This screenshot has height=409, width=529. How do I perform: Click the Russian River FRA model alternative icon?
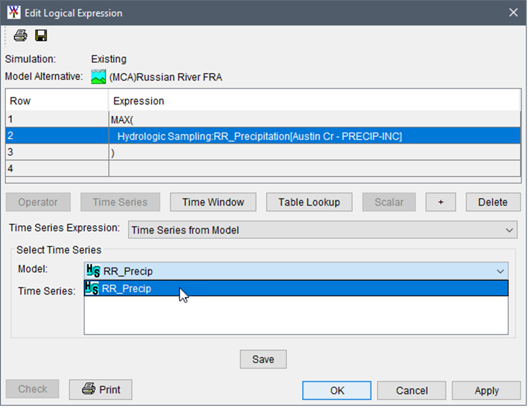click(98, 77)
